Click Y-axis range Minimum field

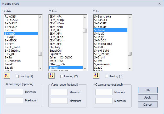(59, 92)
